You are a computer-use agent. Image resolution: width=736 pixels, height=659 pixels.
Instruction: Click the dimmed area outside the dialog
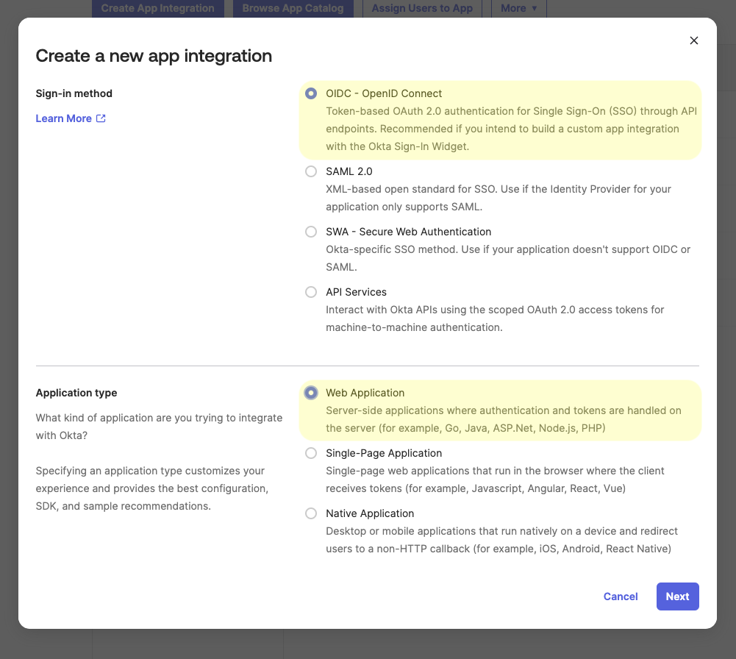point(368,647)
